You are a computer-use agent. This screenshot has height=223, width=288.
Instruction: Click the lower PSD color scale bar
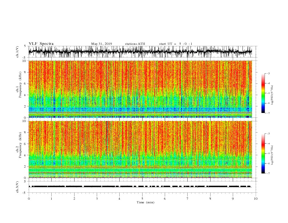click(x=263, y=153)
